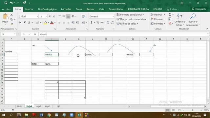
Task: Click the formula bar showing datos1
Action: pos(123,34)
